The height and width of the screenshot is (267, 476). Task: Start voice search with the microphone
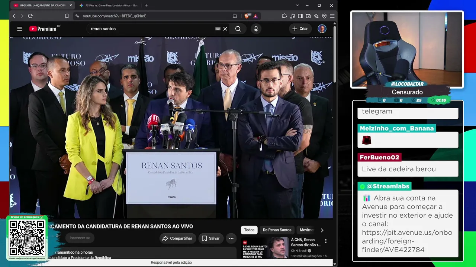coord(256,29)
